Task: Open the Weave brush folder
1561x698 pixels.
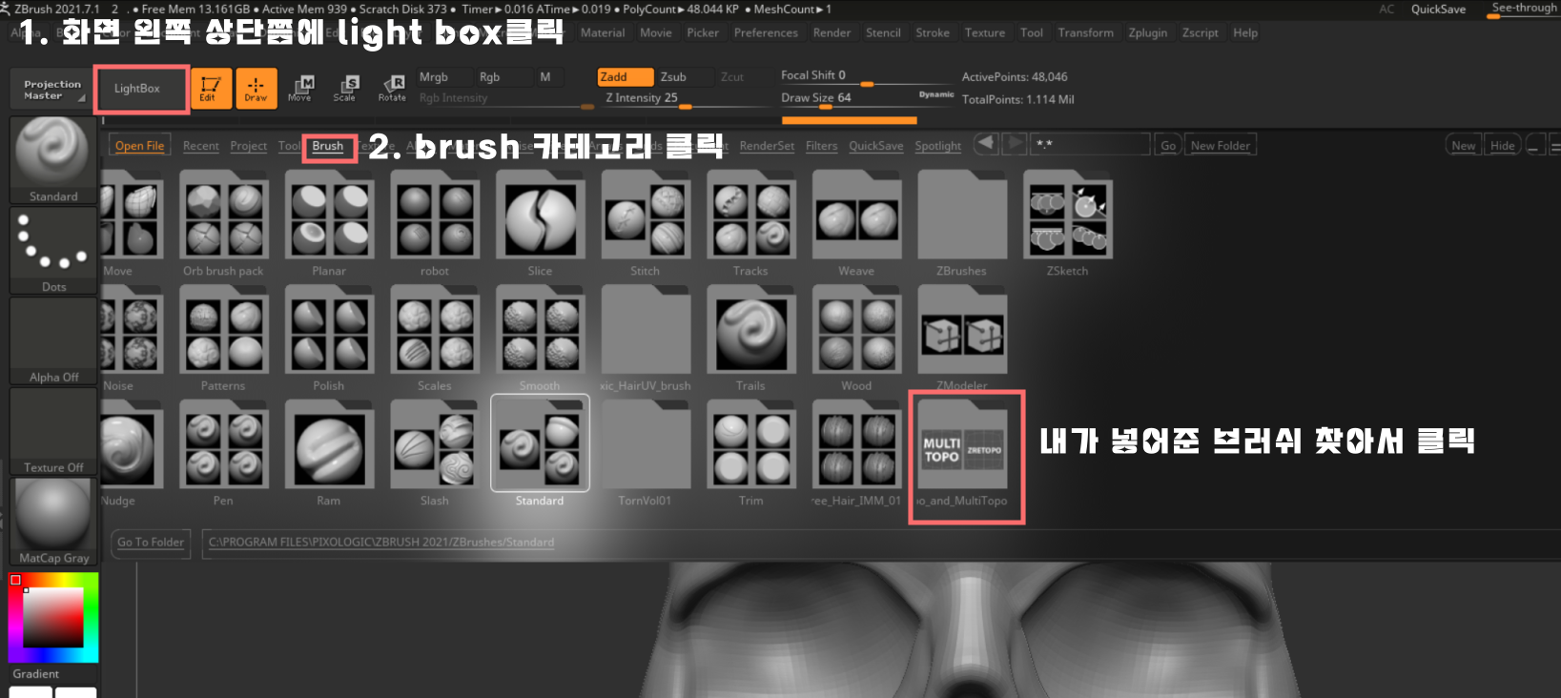Action: point(856,224)
